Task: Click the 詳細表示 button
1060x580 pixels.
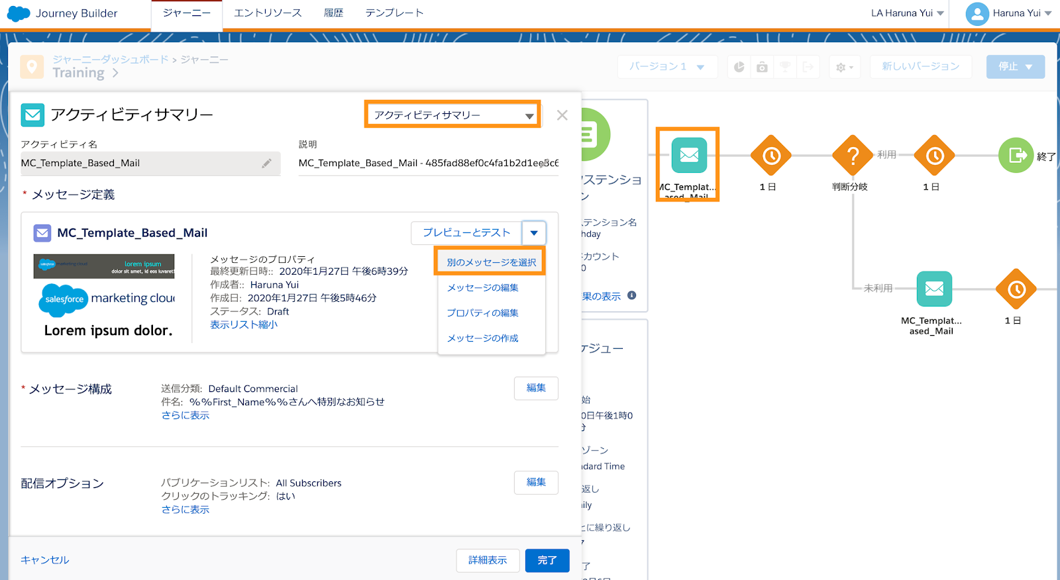Action: [x=488, y=560]
